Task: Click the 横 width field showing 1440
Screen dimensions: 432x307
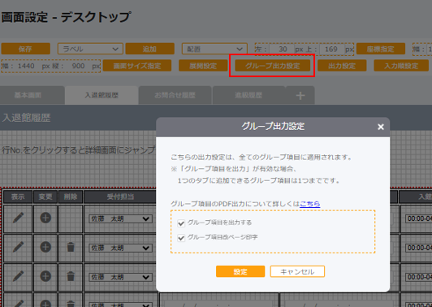Action: [26, 66]
